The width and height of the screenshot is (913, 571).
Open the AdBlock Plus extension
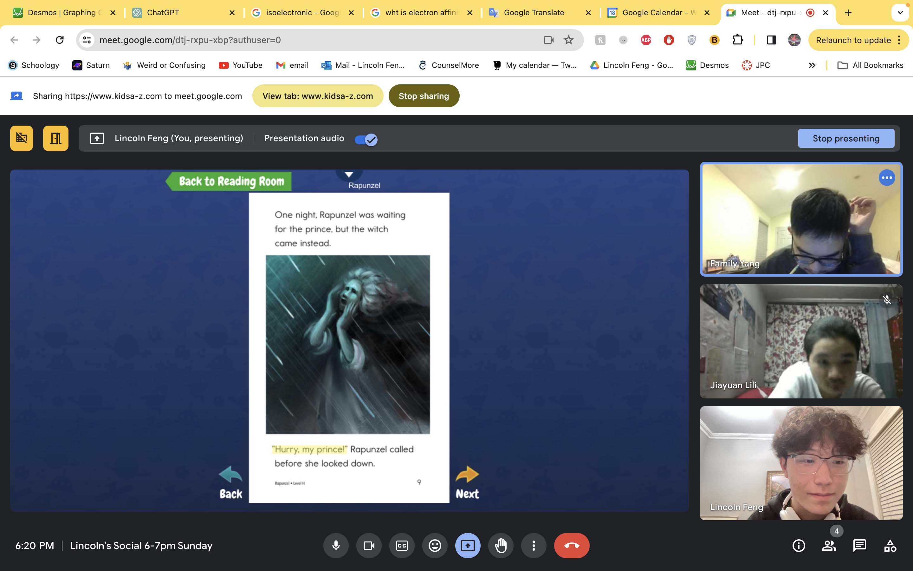click(x=646, y=40)
